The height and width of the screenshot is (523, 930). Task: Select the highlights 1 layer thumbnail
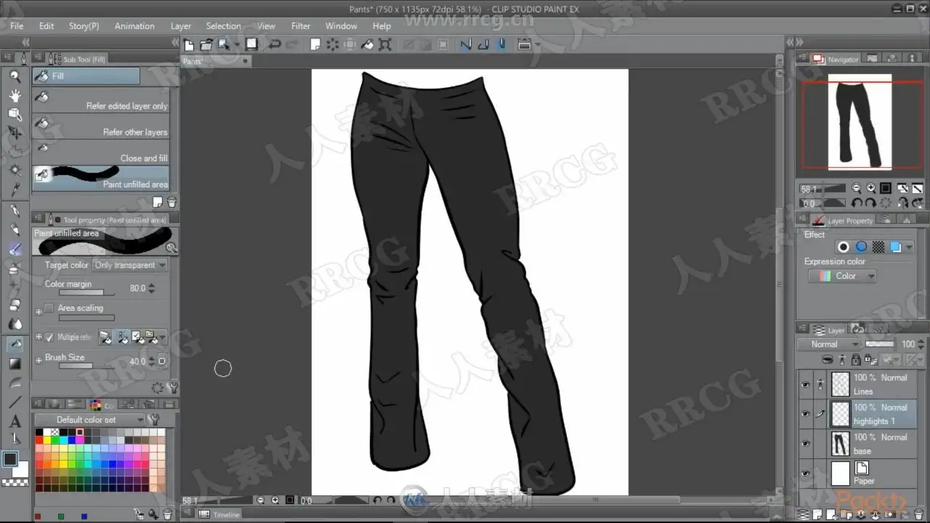pyautogui.click(x=841, y=414)
